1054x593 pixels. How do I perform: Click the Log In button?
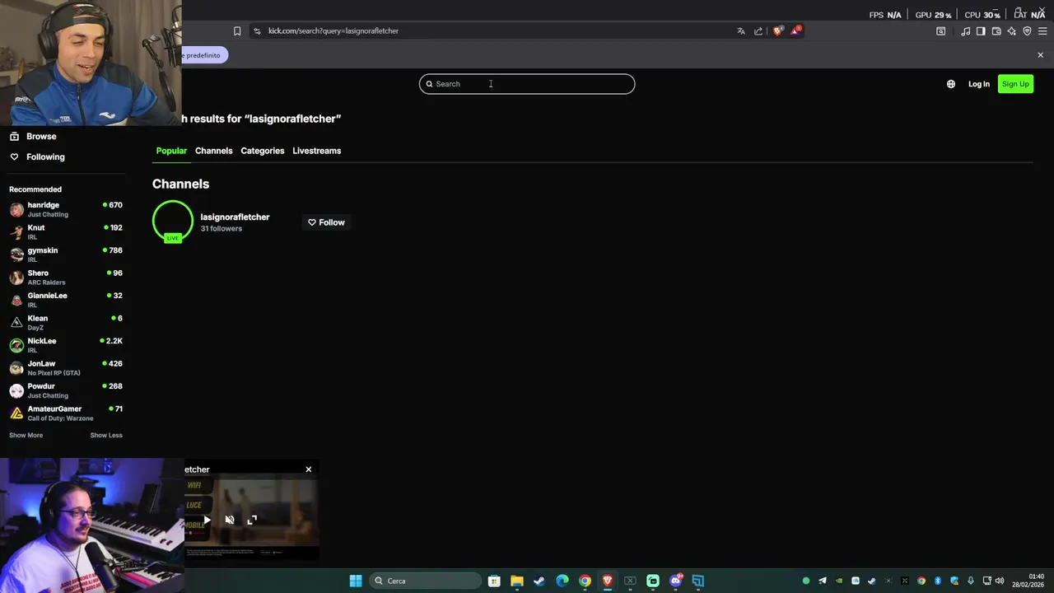pyautogui.click(x=979, y=84)
